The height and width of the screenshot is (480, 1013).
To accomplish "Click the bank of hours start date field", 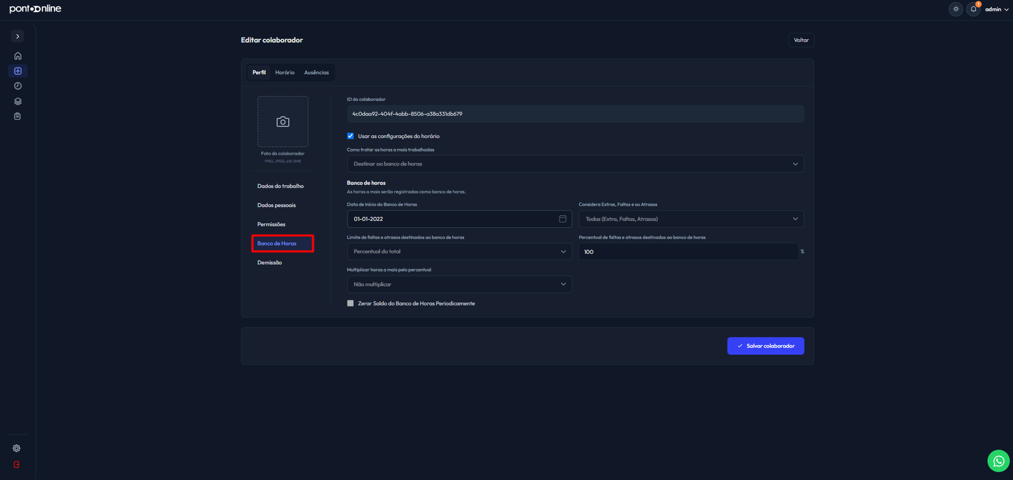I will click(460, 219).
